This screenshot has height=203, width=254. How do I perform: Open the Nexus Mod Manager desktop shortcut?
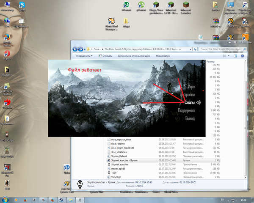click(111, 24)
